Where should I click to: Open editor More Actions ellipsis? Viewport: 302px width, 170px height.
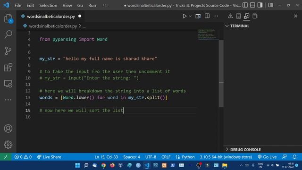point(216,16)
